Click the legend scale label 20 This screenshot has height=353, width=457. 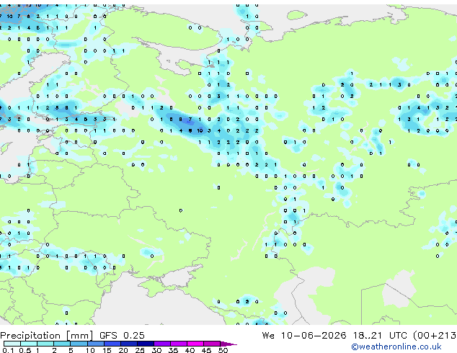(123, 350)
